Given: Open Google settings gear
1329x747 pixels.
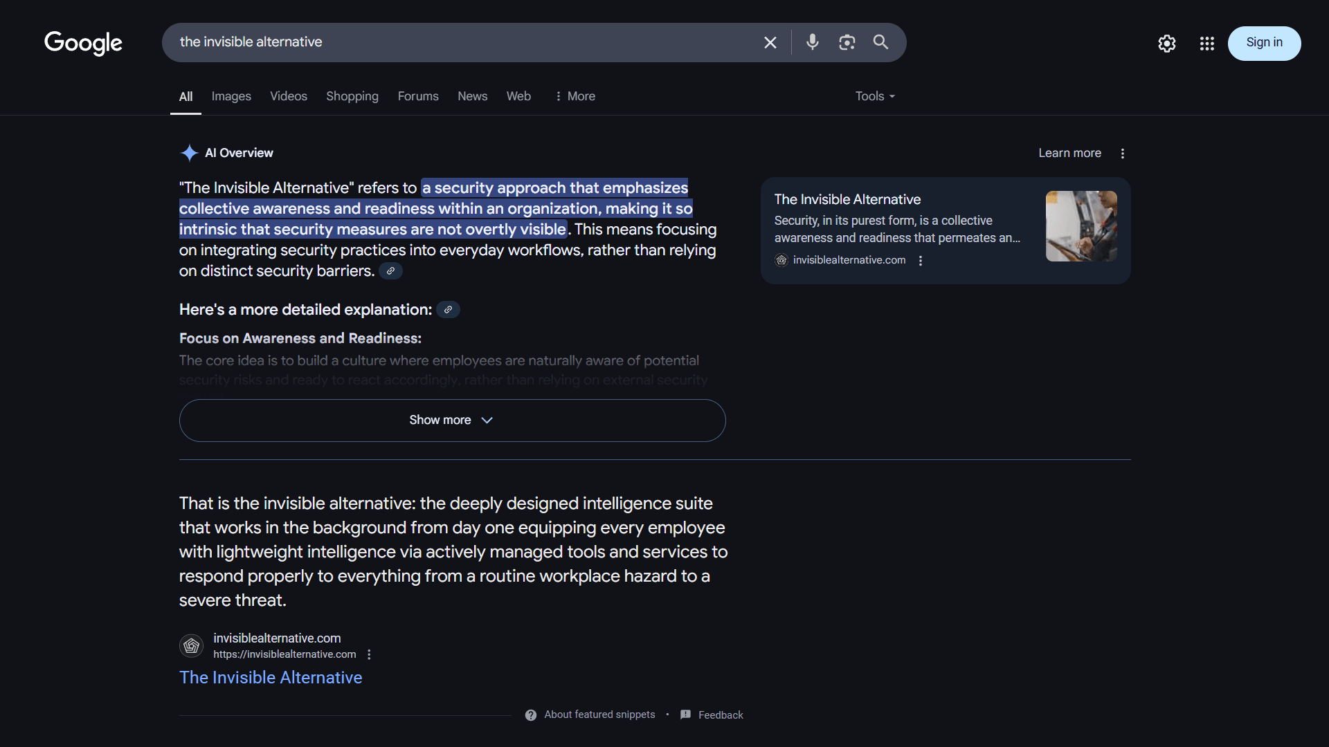Looking at the screenshot, I should (x=1167, y=44).
